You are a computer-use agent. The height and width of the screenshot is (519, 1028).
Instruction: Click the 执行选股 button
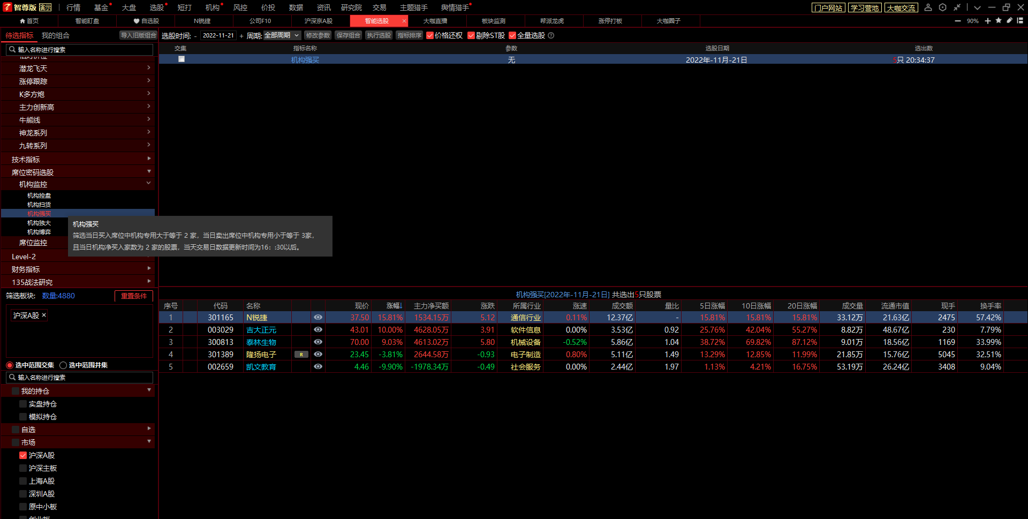(379, 35)
